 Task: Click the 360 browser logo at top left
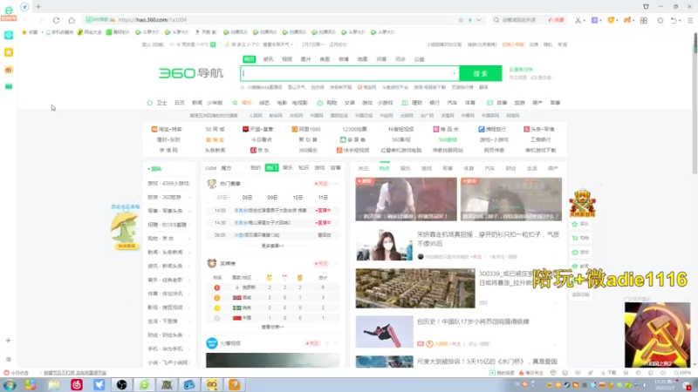click(x=9, y=10)
